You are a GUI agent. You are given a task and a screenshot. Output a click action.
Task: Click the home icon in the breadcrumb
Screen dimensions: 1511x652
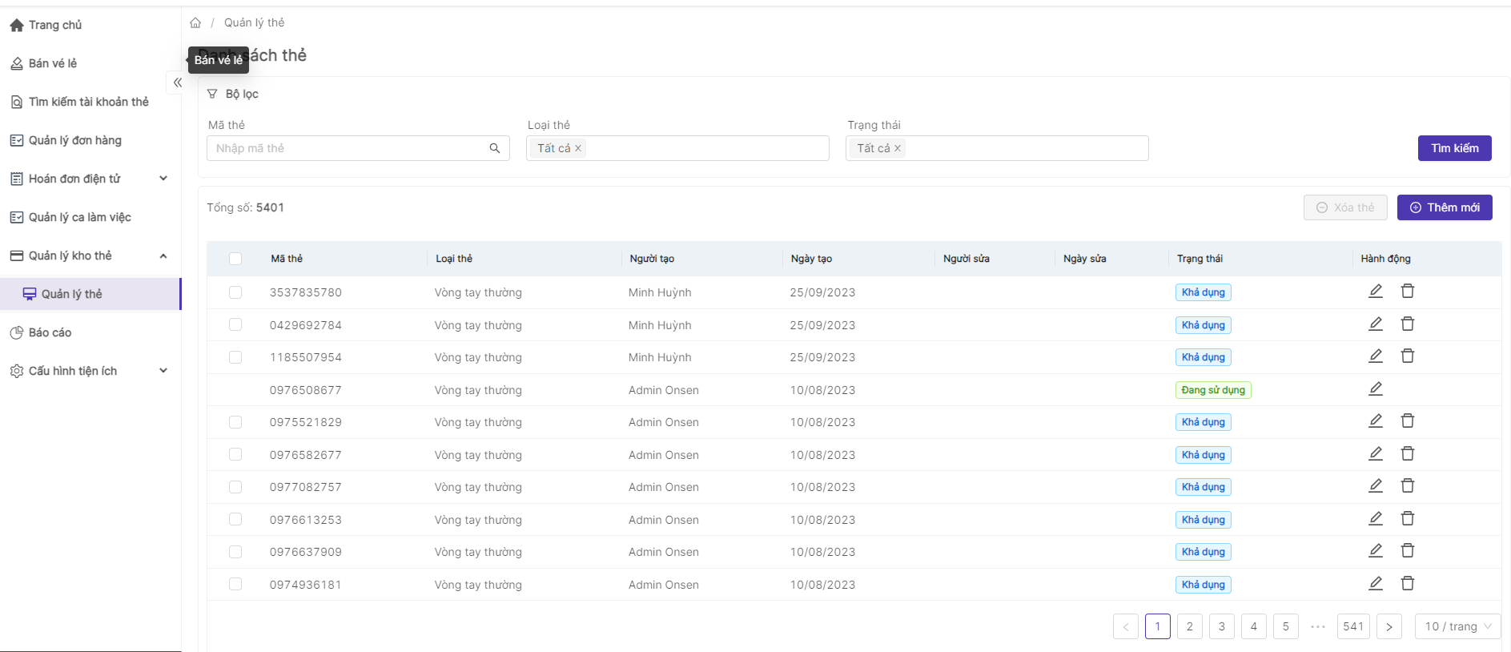point(195,23)
